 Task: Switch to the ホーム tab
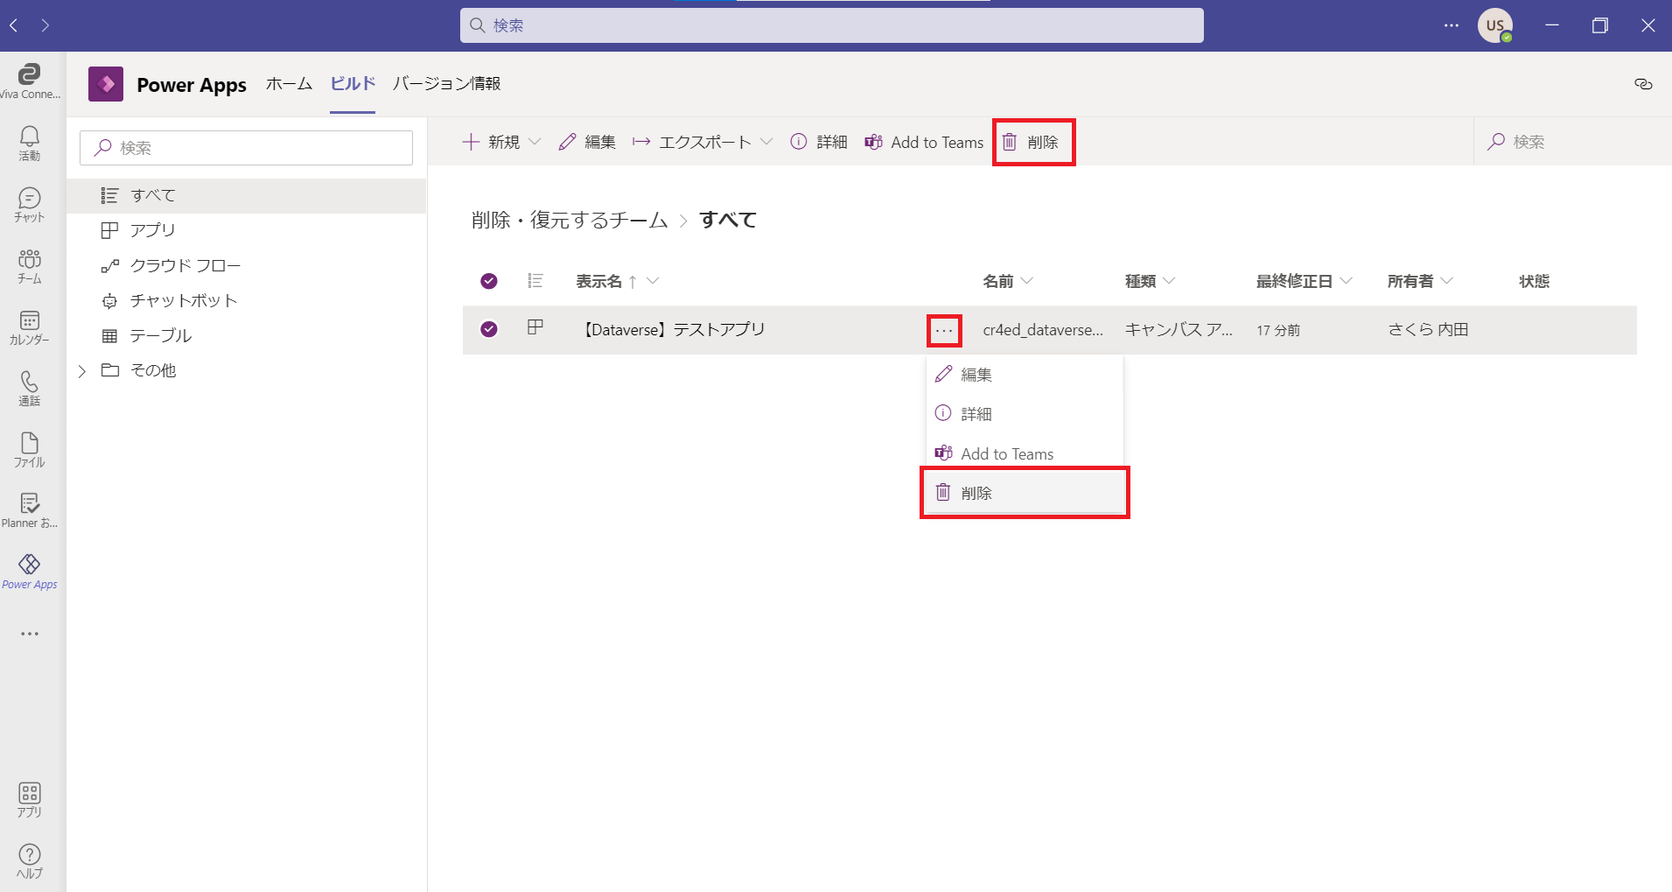coord(289,84)
